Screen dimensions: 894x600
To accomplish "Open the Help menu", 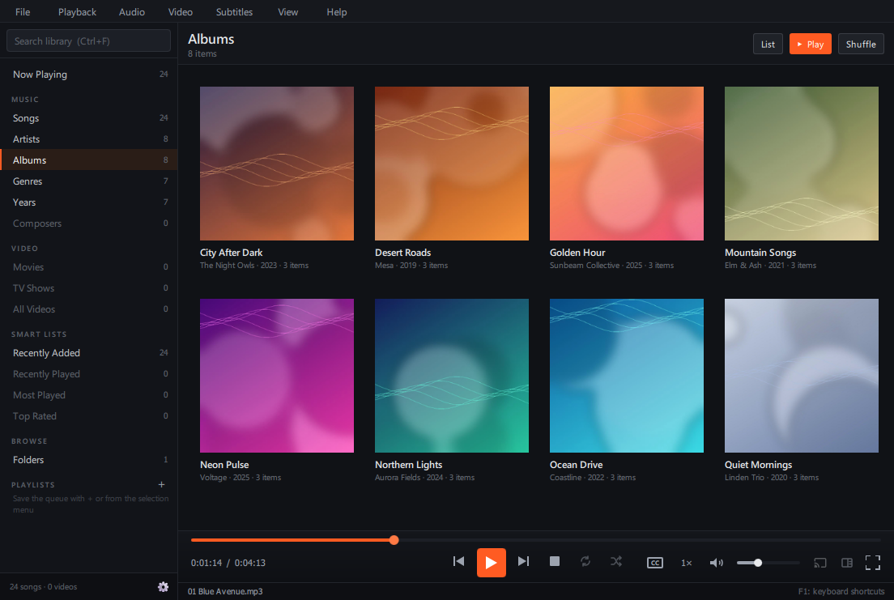I will click(336, 12).
